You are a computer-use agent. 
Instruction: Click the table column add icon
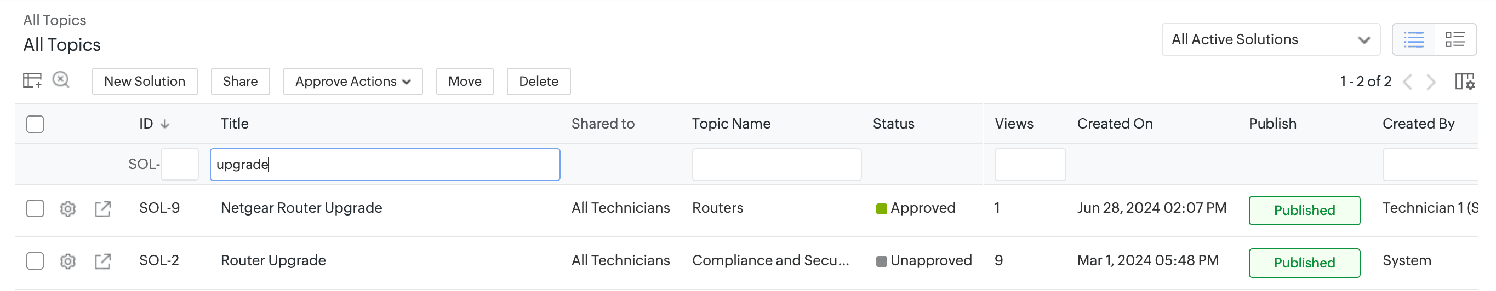pos(32,80)
